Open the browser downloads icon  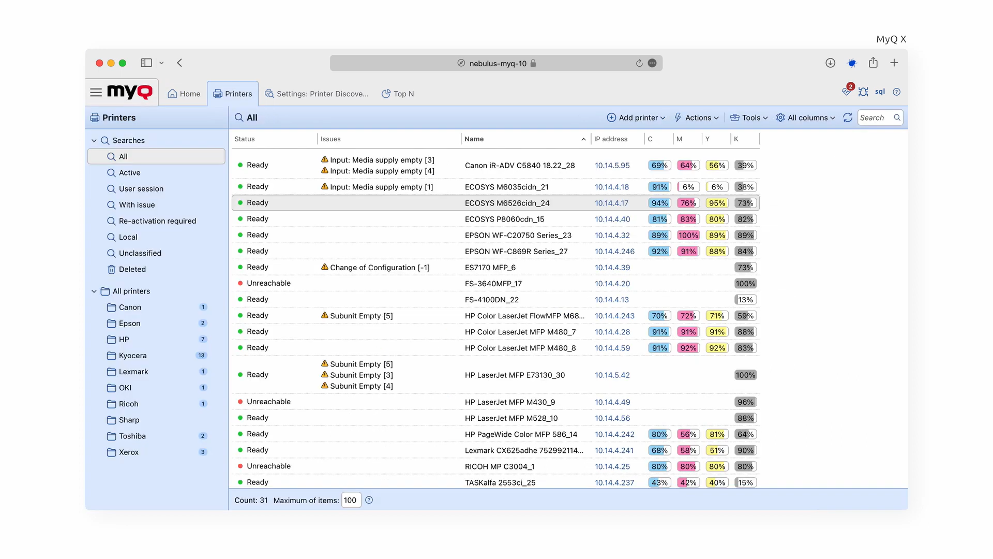pyautogui.click(x=830, y=63)
